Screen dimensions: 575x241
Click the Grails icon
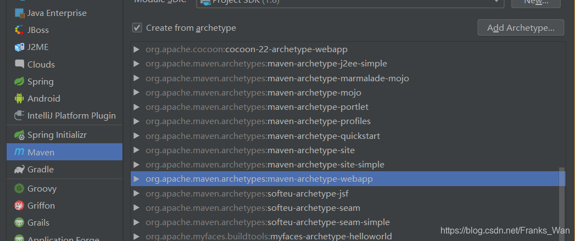pos(19,222)
